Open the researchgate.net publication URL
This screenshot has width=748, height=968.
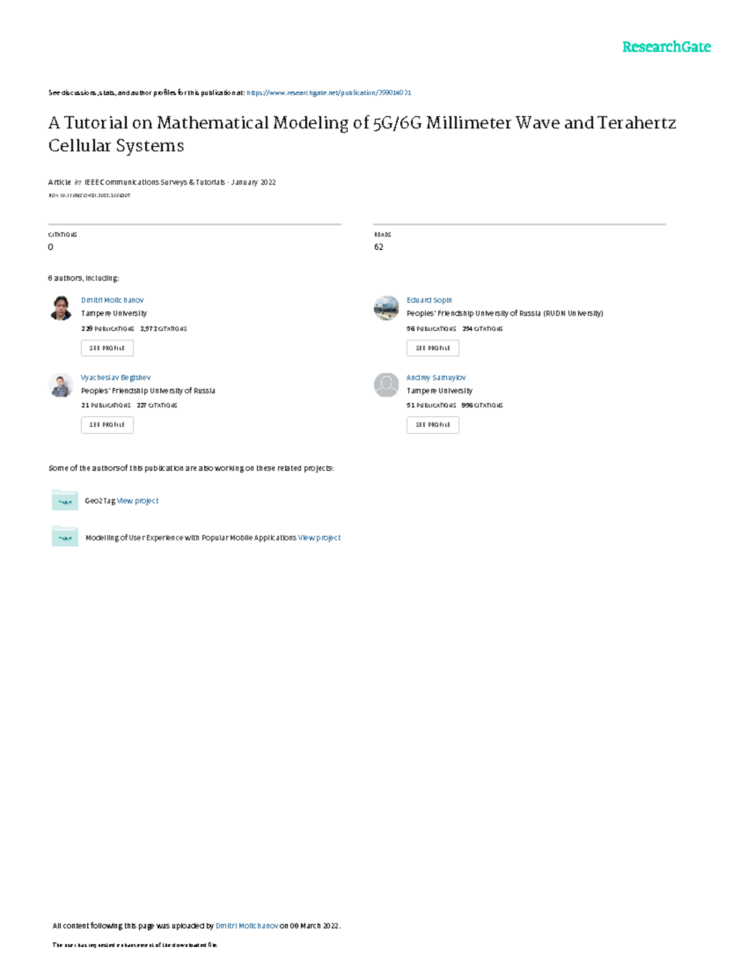pyautogui.click(x=328, y=93)
